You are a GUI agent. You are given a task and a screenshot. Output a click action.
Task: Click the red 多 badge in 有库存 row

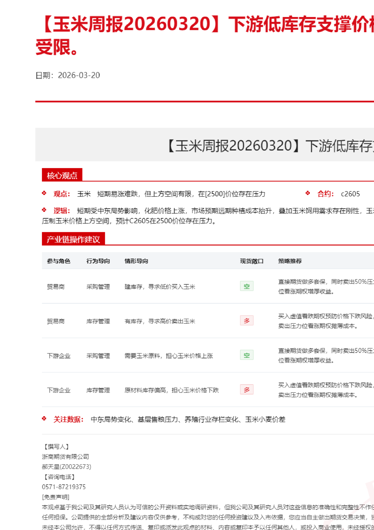coord(246,321)
